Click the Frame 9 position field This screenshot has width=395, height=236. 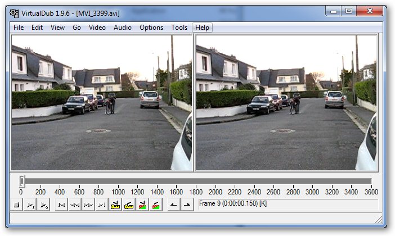click(289, 204)
